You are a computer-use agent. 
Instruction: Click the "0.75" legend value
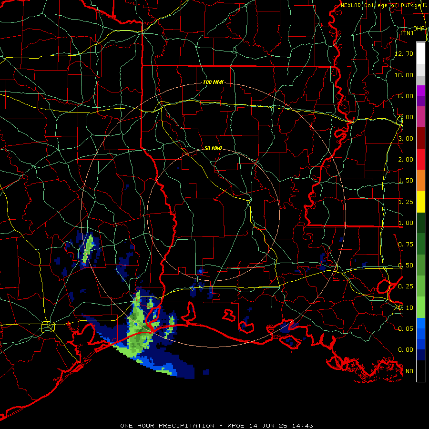tap(406, 245)
